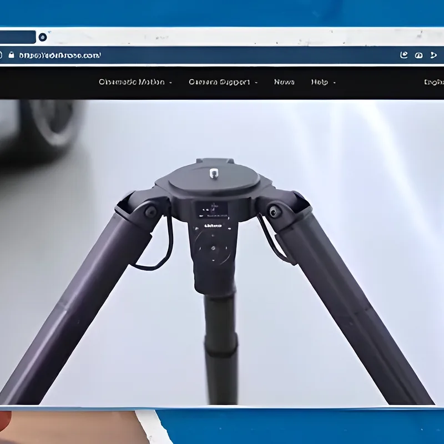The height and width of the screenshot is (444, 444).
Task: Expand the Cinematic Motion navigation menu
Action: tap(135, 82)
